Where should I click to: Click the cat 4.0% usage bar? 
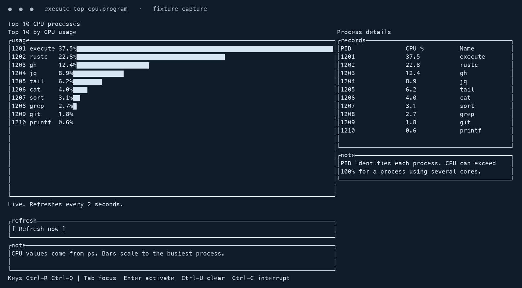pos(80,90)
